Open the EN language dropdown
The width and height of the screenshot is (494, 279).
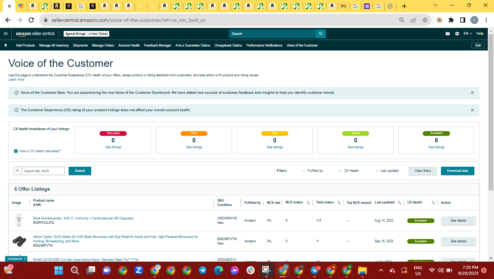click(467, 34)
